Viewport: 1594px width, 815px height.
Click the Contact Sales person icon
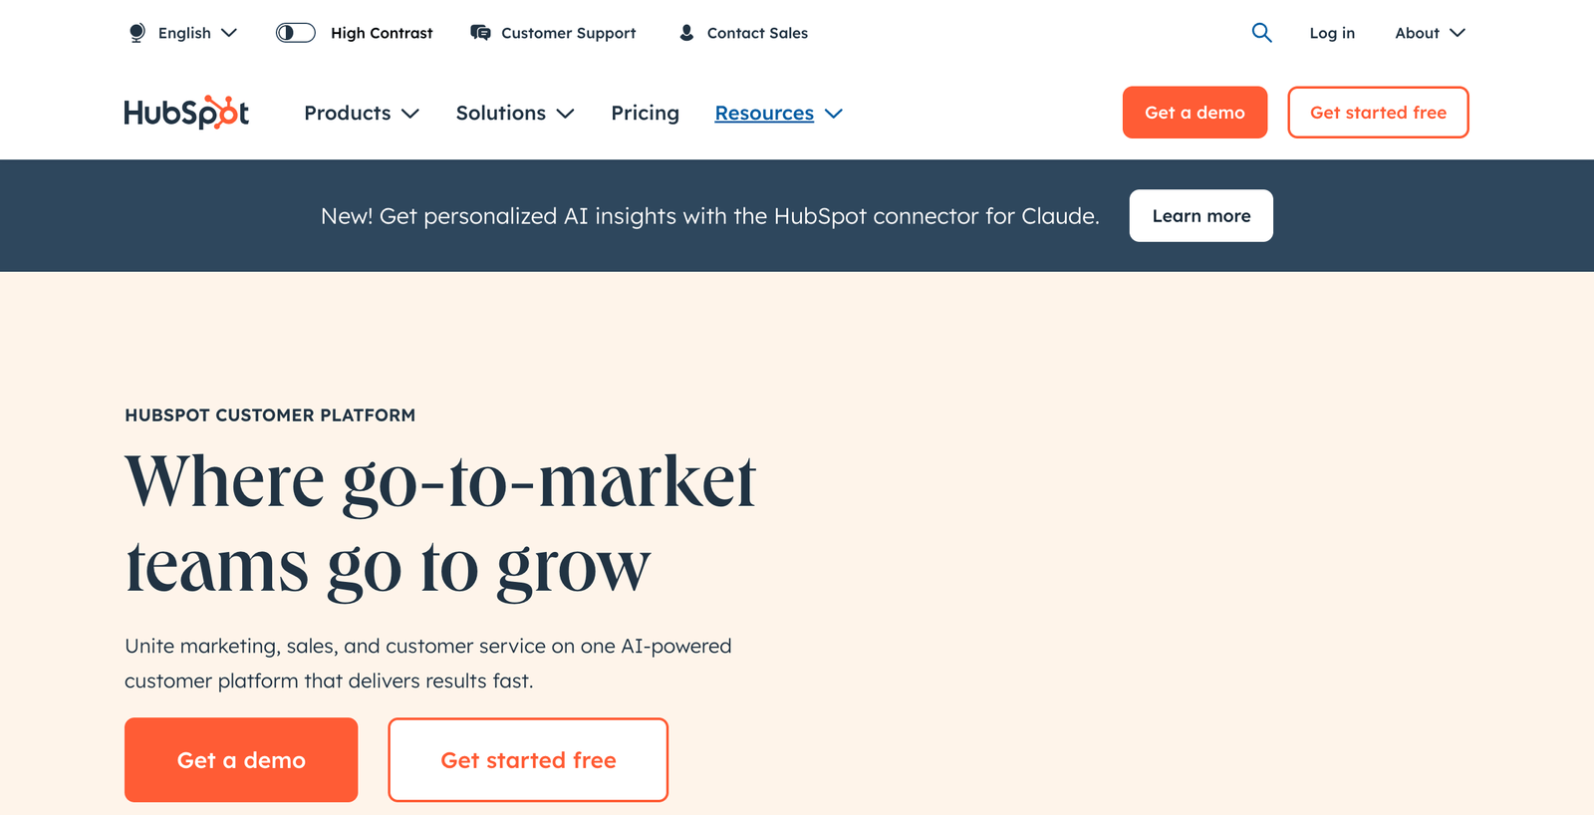point(685,33)
